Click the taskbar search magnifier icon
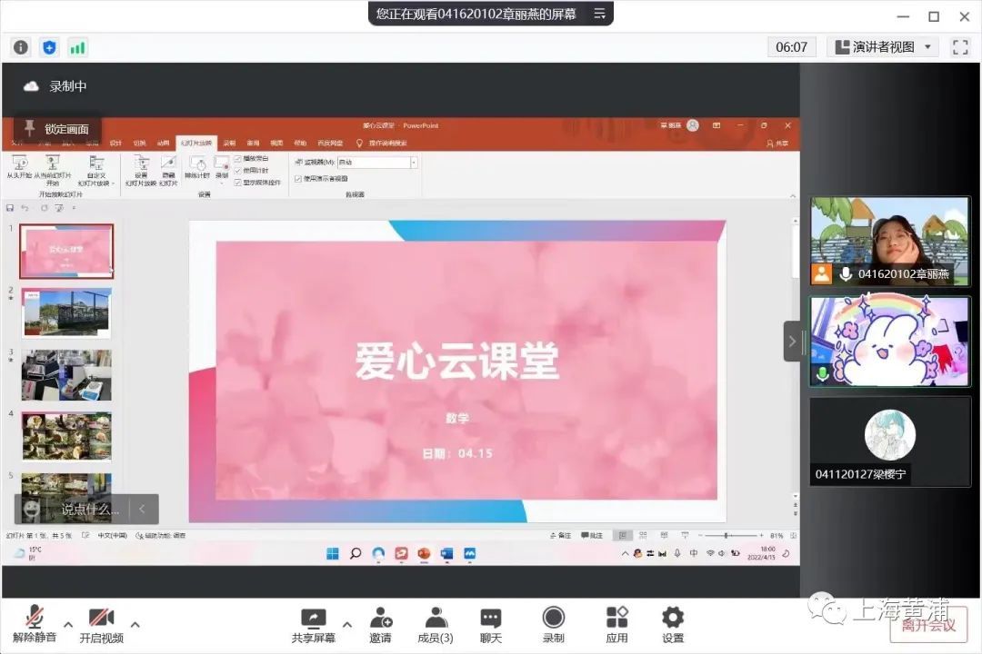The height and width of the screenshot is (654, 982). 356,553
